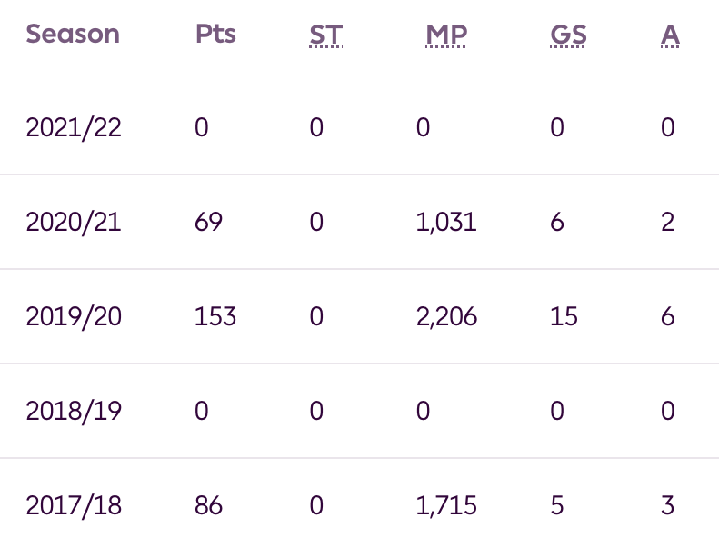Click the 15 goals scored cell
This screenshot has width=719, height=548.
click(x=564, y=316)
